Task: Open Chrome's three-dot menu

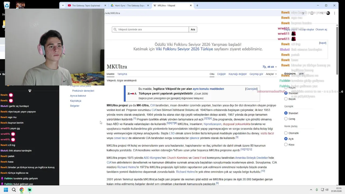Action: tap(334, 13)
